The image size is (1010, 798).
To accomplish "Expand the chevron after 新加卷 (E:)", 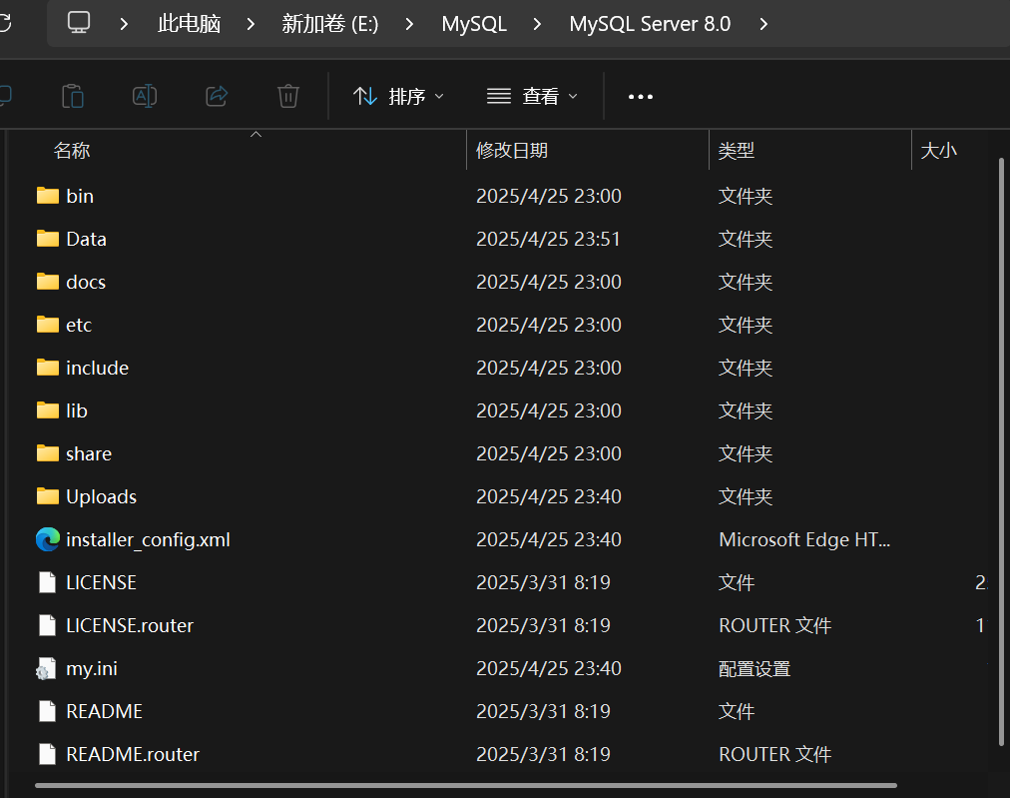I will [409, 24].
